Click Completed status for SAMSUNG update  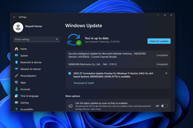162,64
